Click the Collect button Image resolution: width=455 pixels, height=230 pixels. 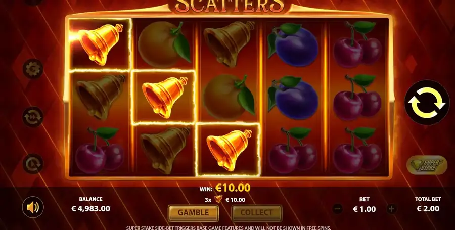coord(256,213)
